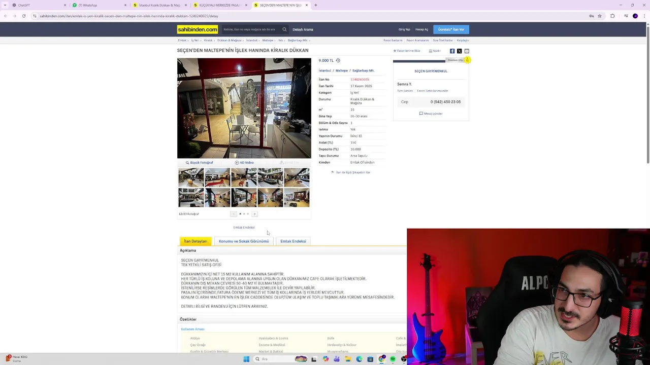Share listing on Facebook icon
Viewport: 650px width, 365px height.
(x=452, y=51)
